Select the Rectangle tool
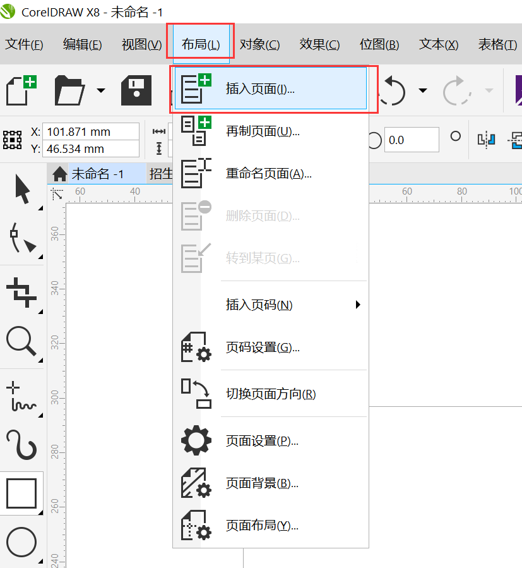 tap(23, 493)
